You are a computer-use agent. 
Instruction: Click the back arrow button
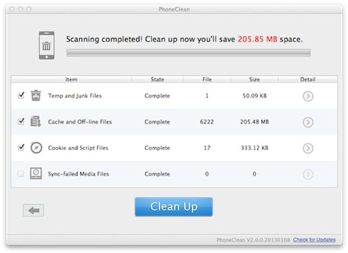coord(34,210)
